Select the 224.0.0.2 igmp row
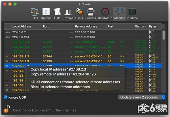The width and height of the screenshot is (170, 117). pyautogui.click(x=83, y=32)
